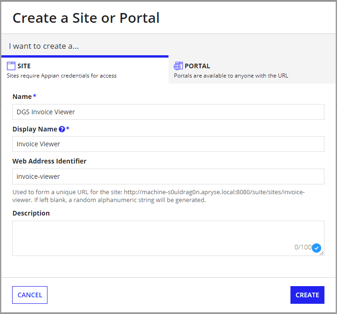The height and width of the screenshot is (314, 337).
Task: Click the Portals availability description text
Action: click(231, 75)
